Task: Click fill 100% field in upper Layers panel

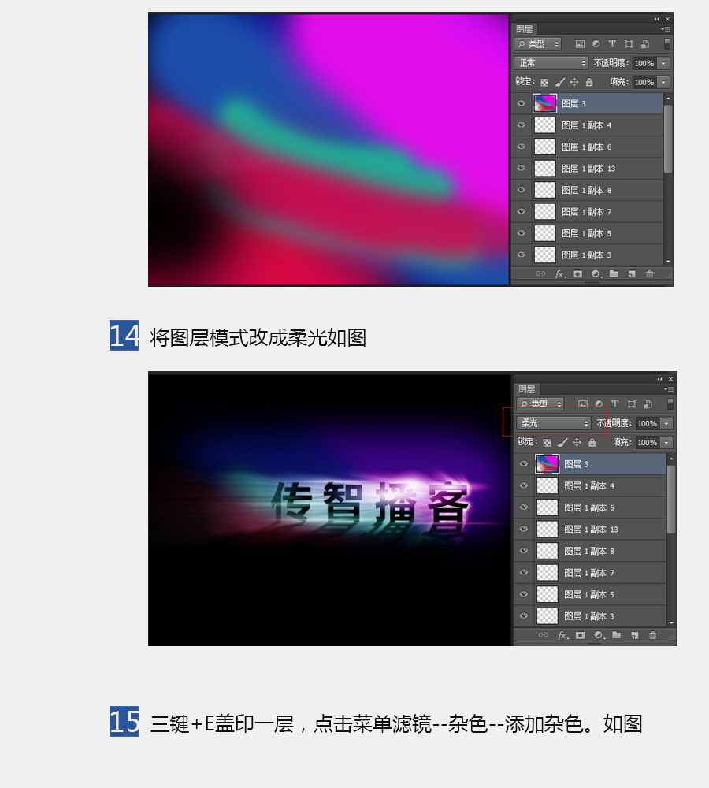Action: pos(644,82)
